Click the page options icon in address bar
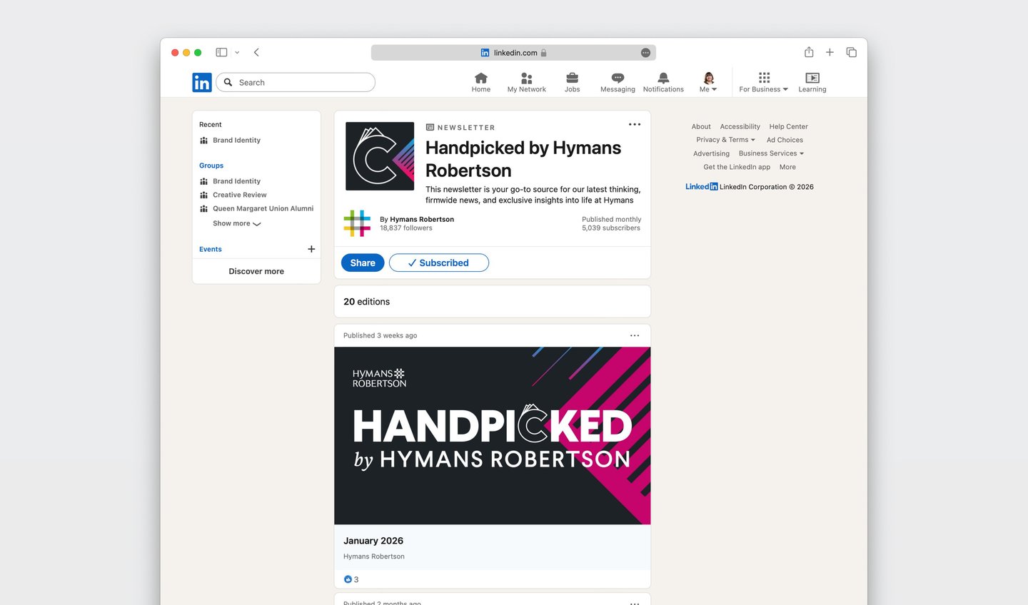 645,53
